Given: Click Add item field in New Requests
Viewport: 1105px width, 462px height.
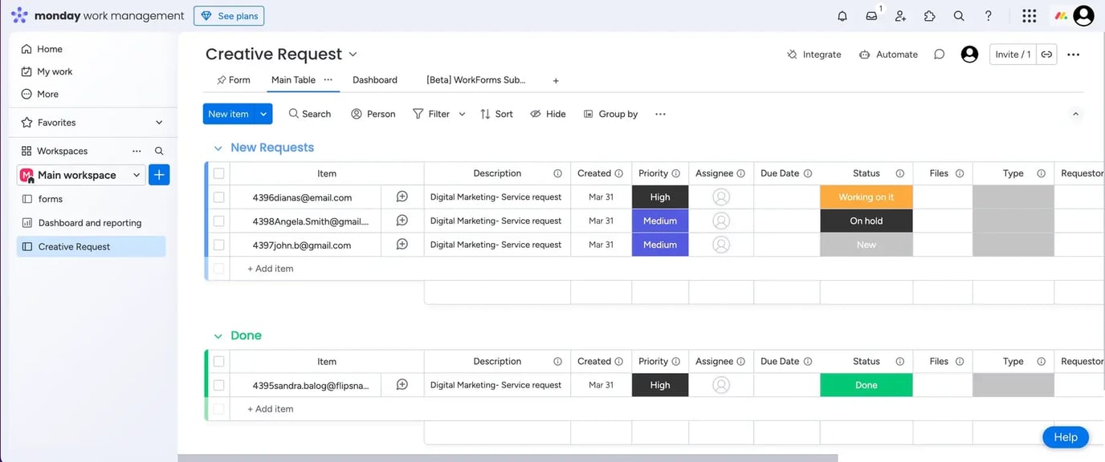Looking at the screenshot, I should [271, 269].
